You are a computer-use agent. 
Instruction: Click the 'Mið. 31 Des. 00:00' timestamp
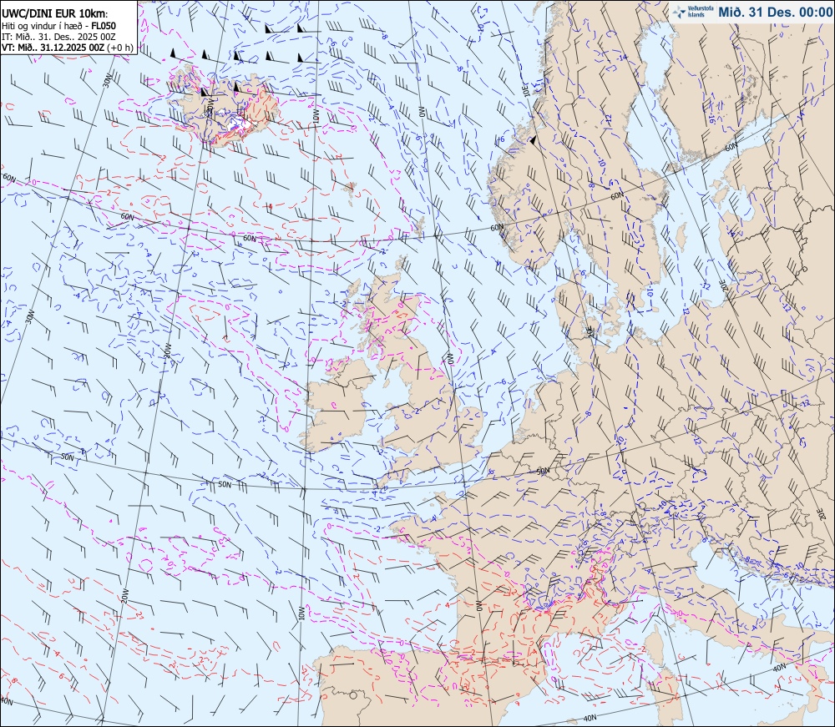775,13
